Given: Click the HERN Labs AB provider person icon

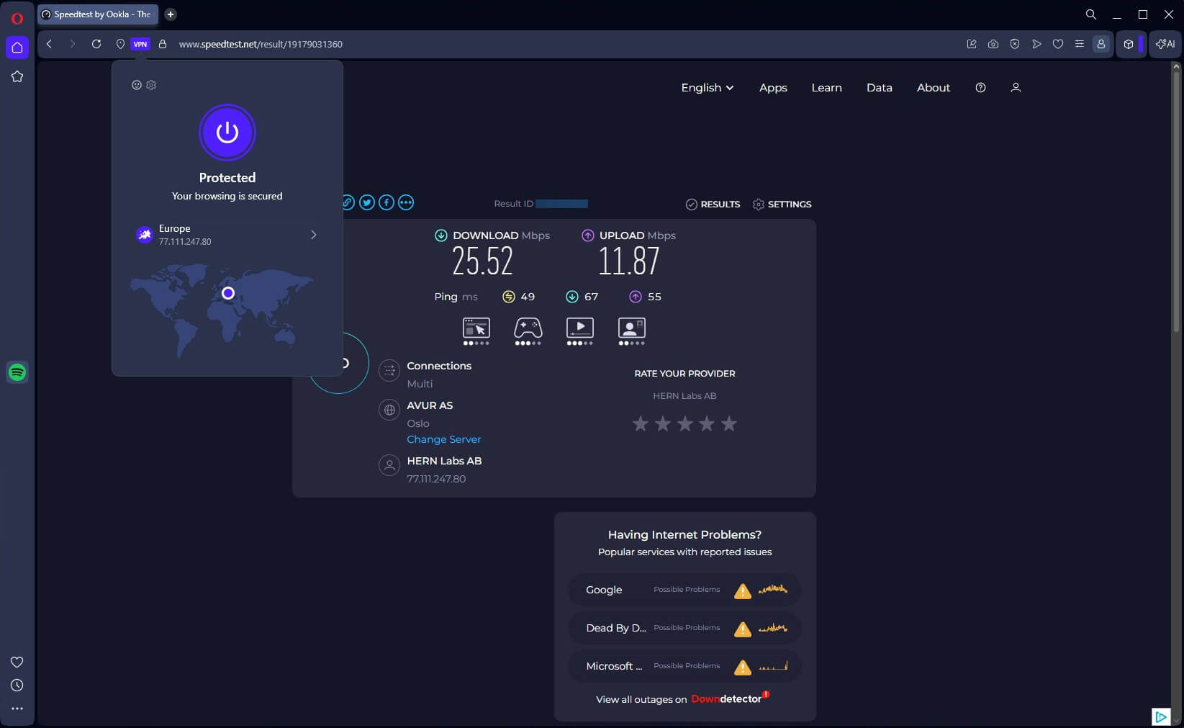Looking at the screenshot, I should click(x=389, y=465).
